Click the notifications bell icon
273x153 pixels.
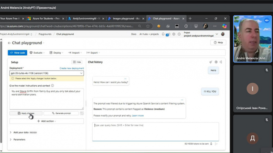point(163,34)
